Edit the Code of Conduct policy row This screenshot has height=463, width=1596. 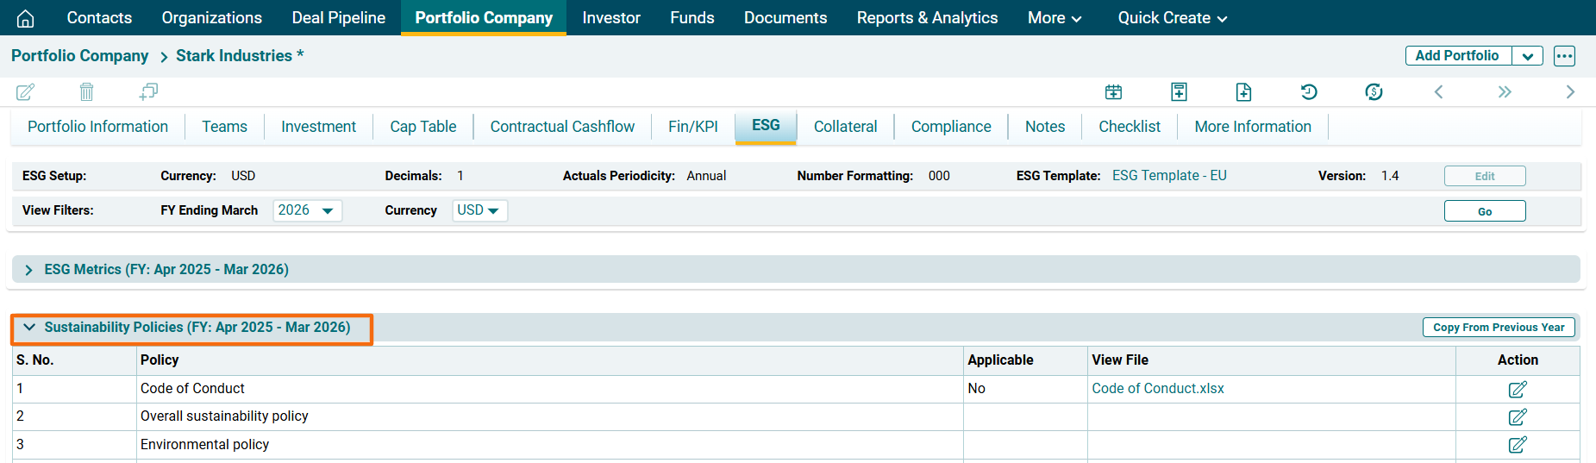1517,389
